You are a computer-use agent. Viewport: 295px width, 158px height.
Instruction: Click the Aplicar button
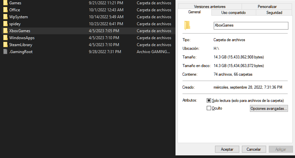pos(280,149)
